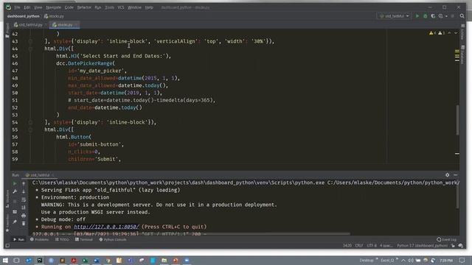Click line 51 commented start_date code
Image resolution: width=472 pixels, height=265 pixels.
(142, 100)
